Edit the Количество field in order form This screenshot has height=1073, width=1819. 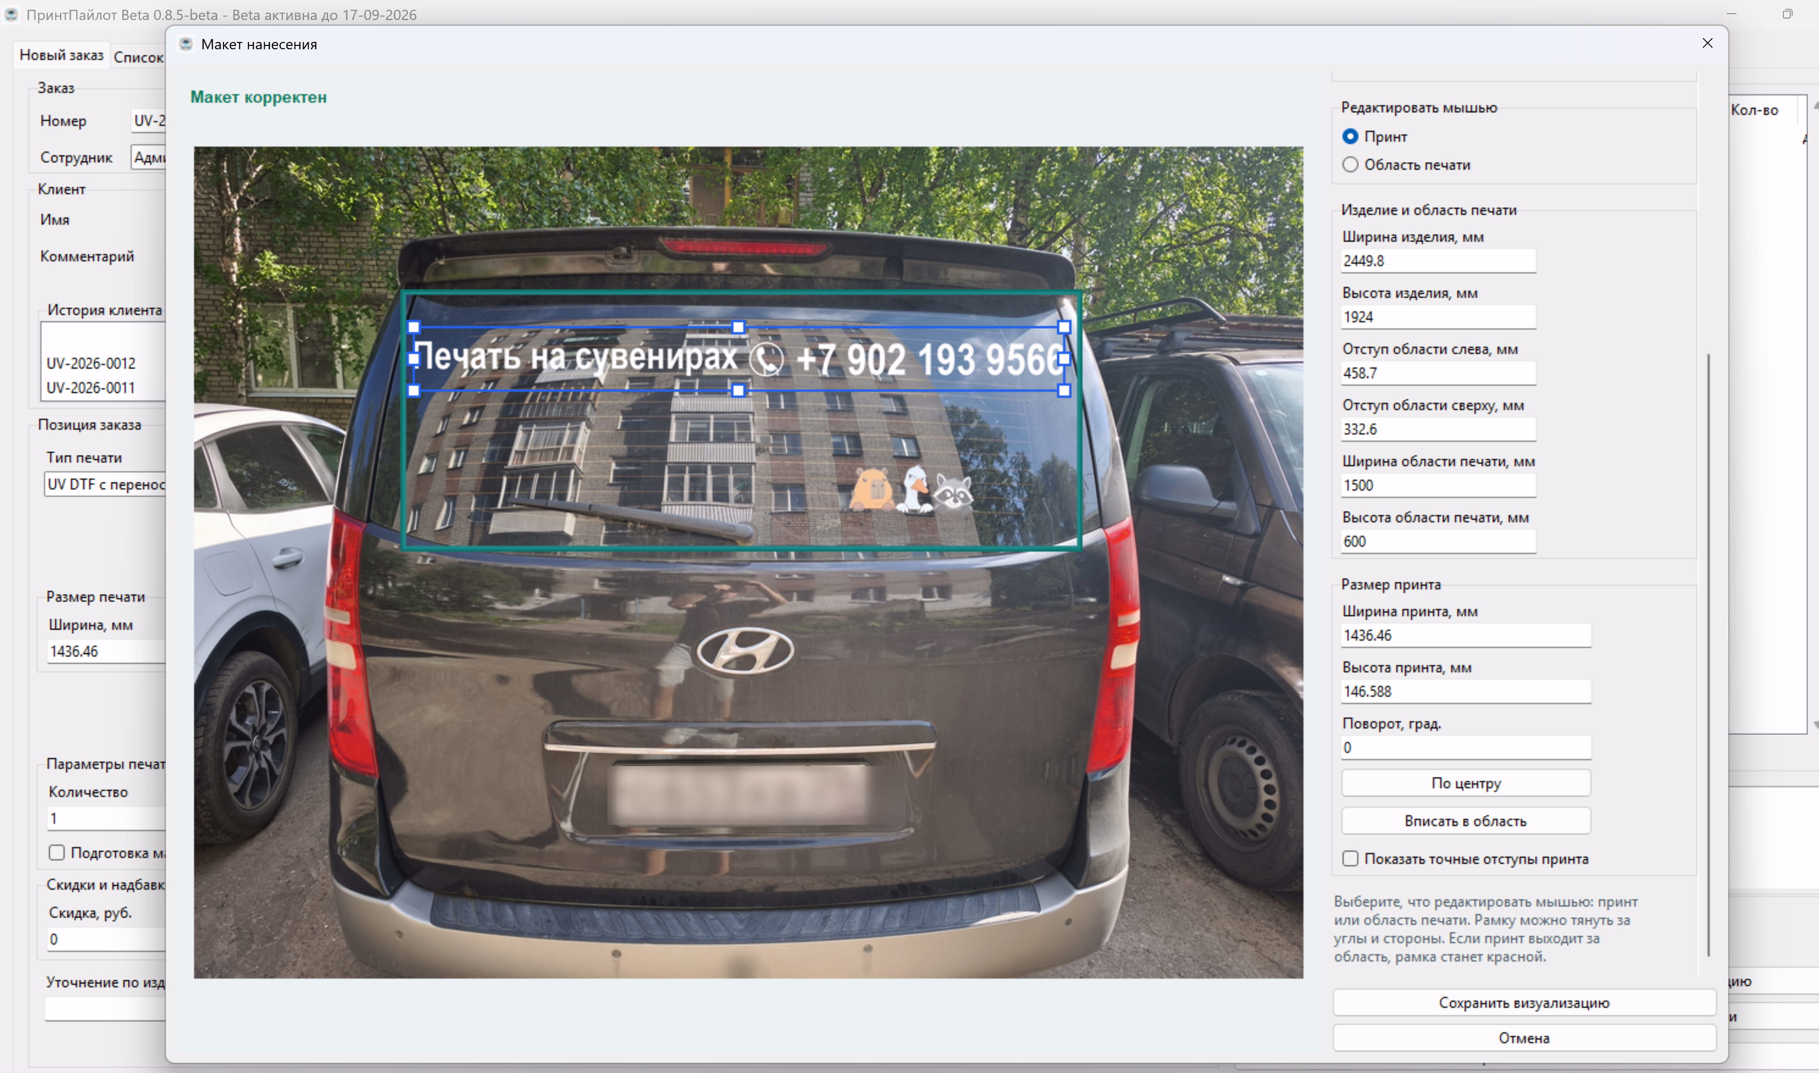pyautogui.click(x=106, y=818)
